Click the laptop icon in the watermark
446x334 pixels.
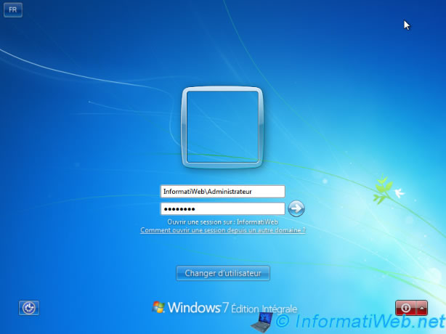coord(264,321)
